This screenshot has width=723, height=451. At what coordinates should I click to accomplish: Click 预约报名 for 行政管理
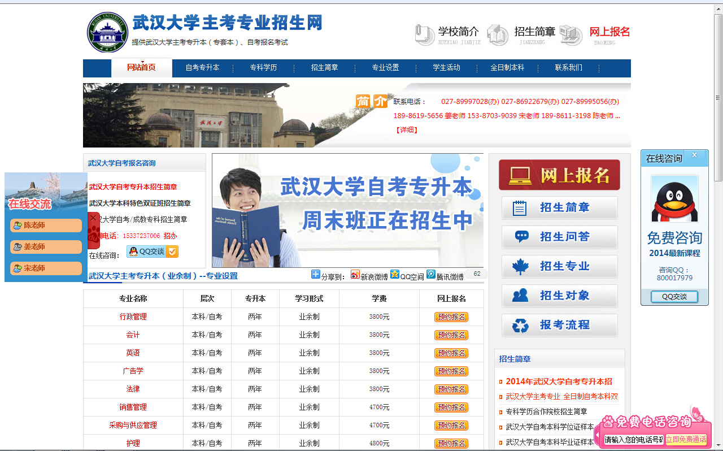click(451, 317)
